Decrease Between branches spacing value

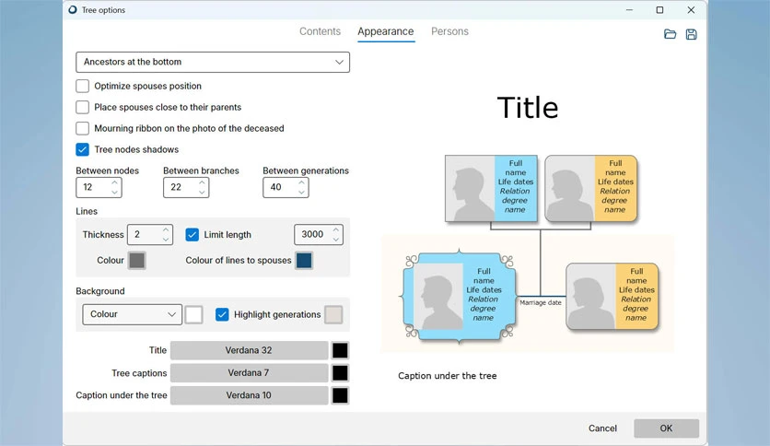click(x=202, y=192)
